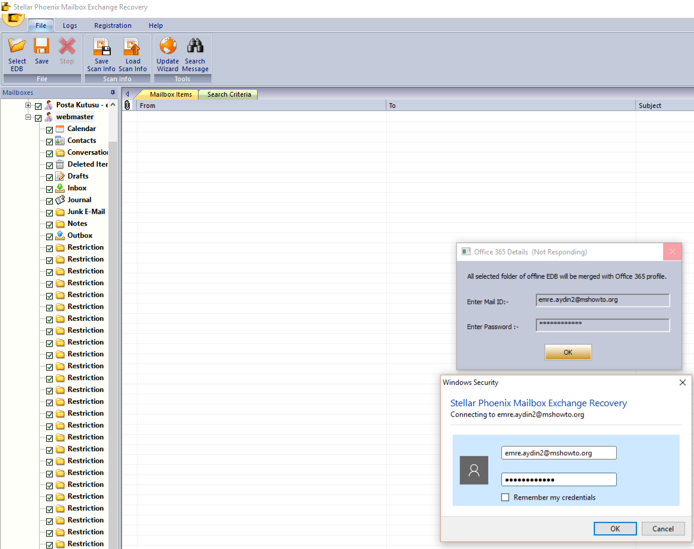This screenshot has width=694, height=549.
Task: Click the Calendar folder icon
Action: click(x=60, y=129)
